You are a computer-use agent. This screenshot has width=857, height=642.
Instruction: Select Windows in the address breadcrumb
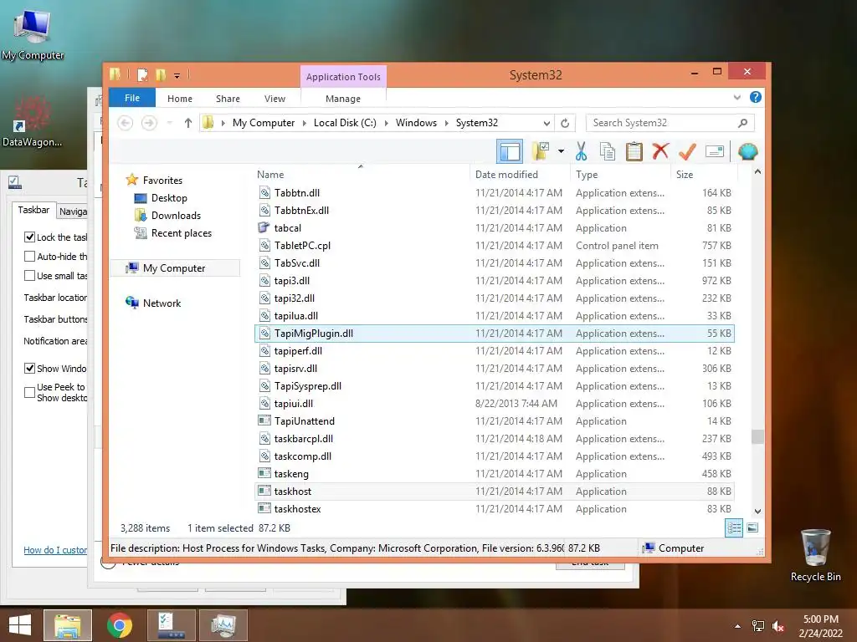[x=416, y=123]
